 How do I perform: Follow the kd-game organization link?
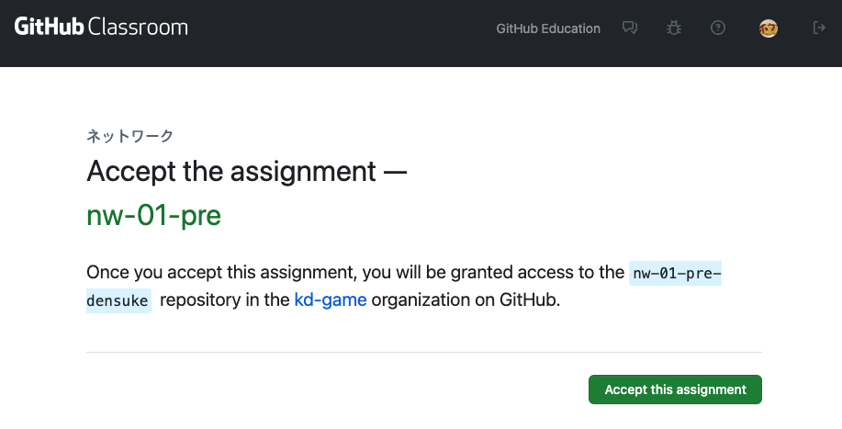tap(331, 299)
